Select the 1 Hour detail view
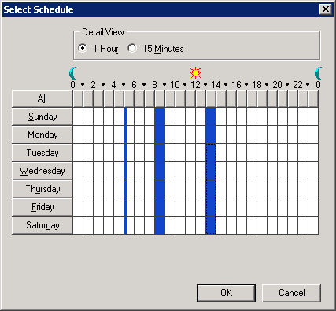Viewport: 336px width, 311px height. pyautogui.click(x=98, y=49)
